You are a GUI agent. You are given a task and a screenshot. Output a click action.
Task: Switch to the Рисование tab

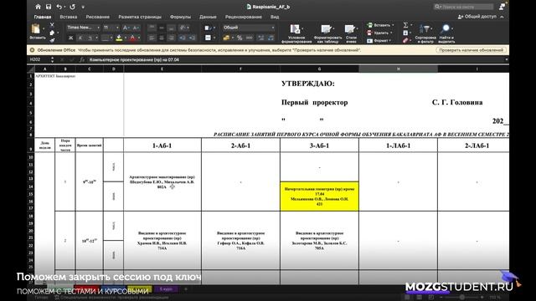[x=98, y=17]
